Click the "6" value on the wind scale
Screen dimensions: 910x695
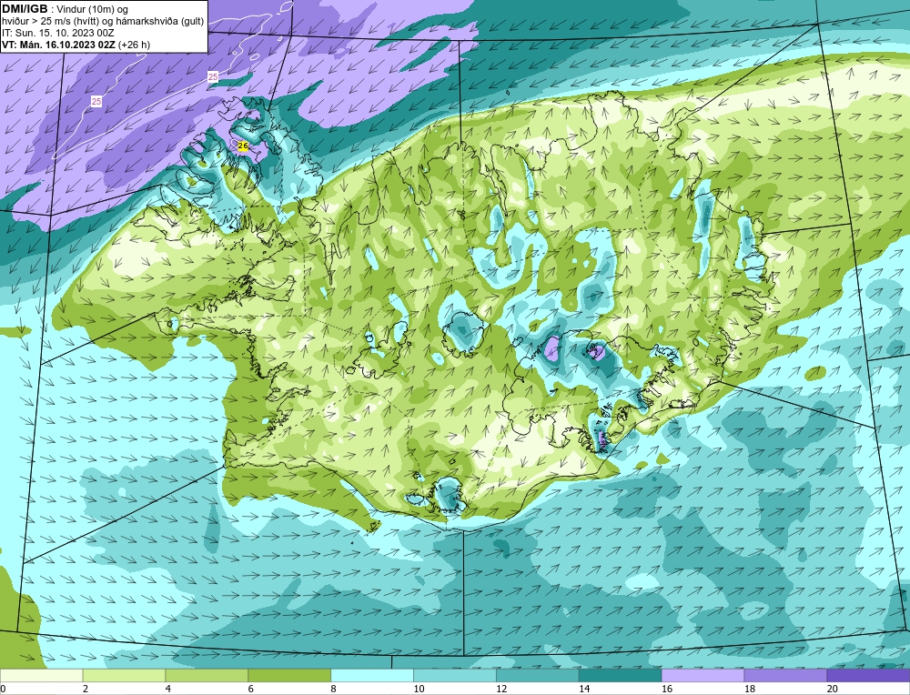click(x=251, y=689)
